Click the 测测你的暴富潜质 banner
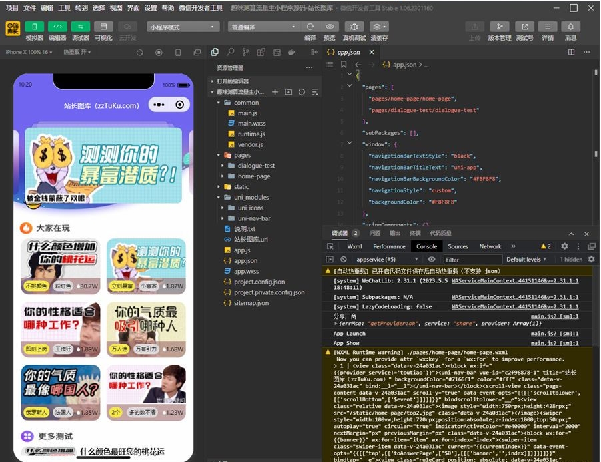The width and height of the screenshot is (601, 462). (x=103, y=165)
